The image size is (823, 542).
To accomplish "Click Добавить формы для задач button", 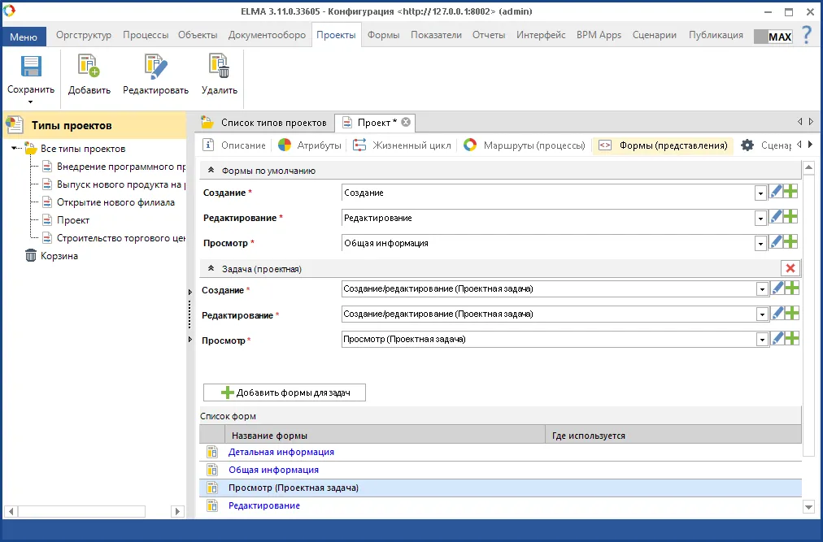I will point(285,392).
